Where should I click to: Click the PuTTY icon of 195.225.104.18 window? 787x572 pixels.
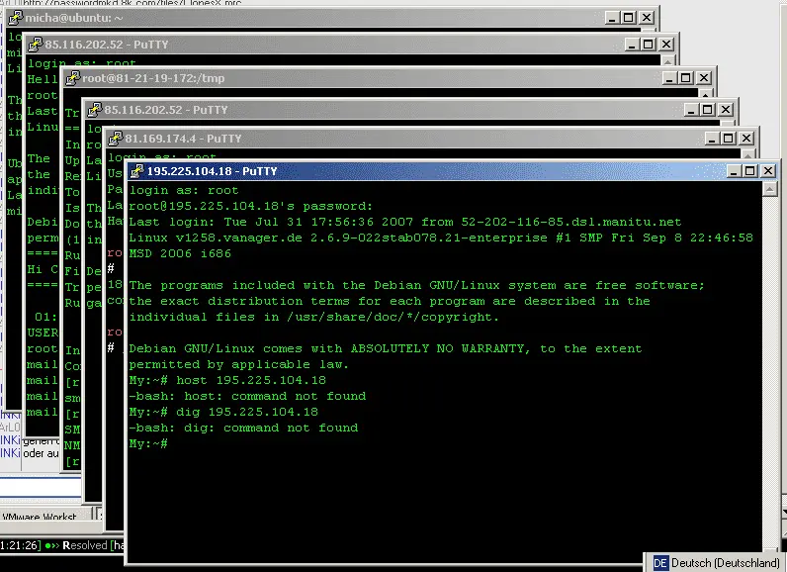(x=137, y=171)
